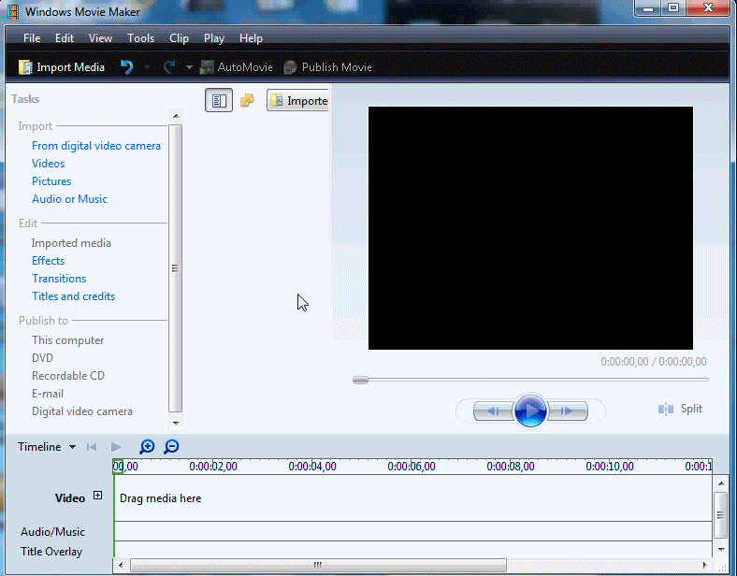The height and width of the screenshot is (576, 737).
Task: Click the Import Media toolbar button
Action: point(61,67)
